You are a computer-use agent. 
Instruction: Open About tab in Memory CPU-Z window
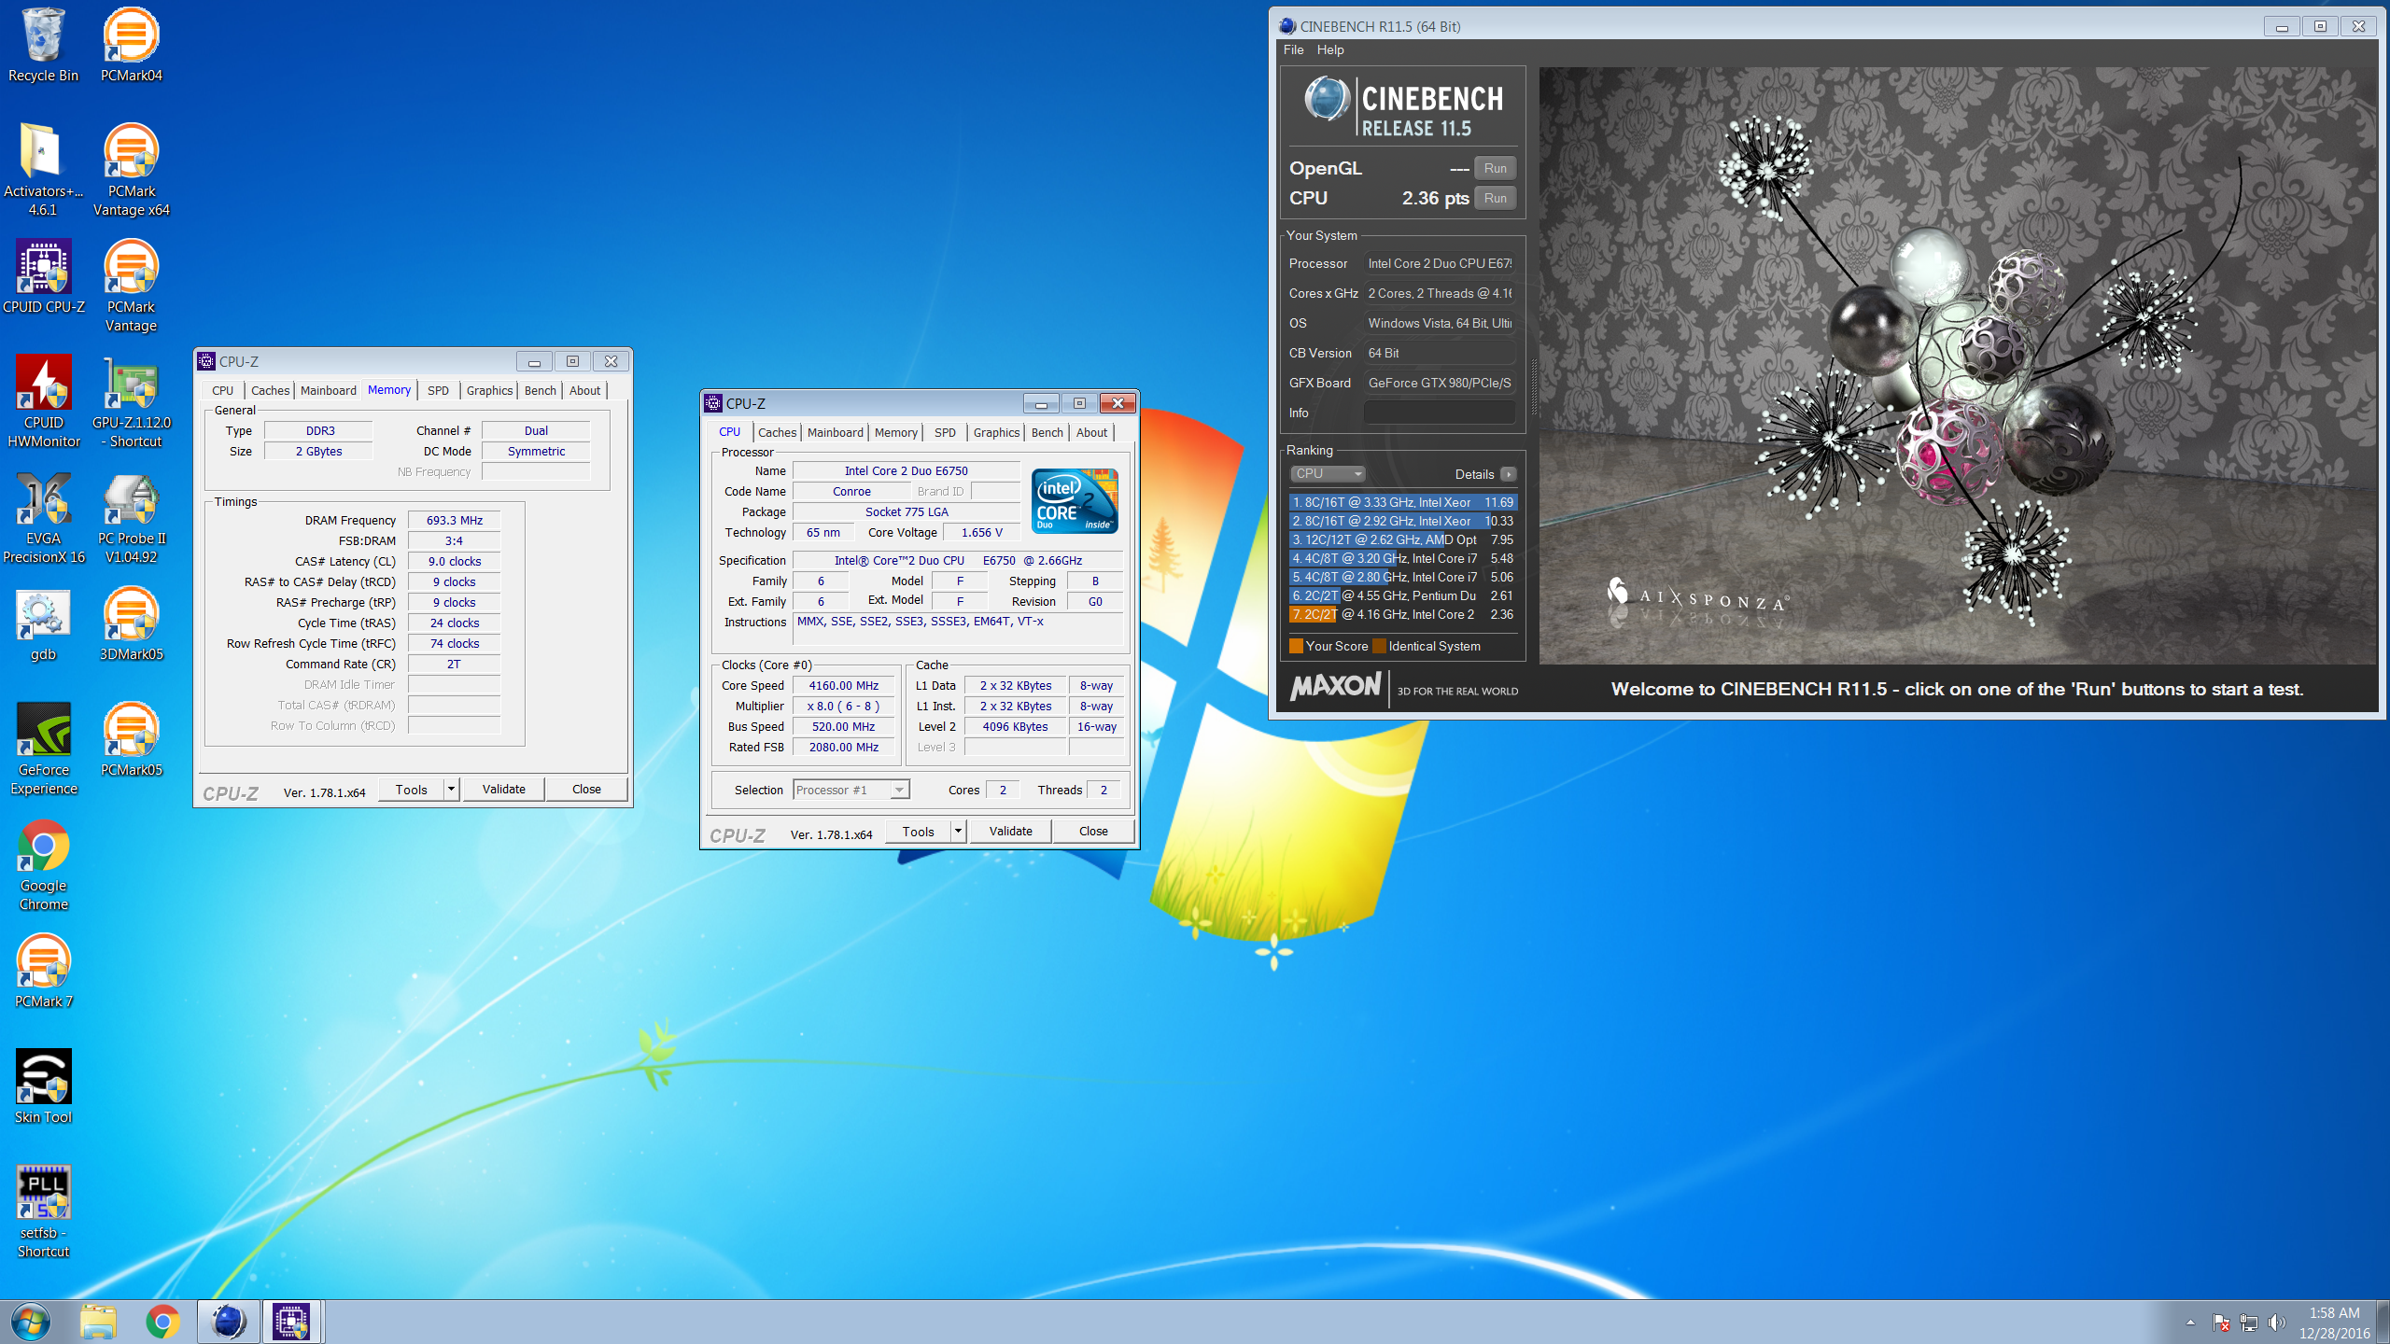pyautogui.click(x=585, y=390)
